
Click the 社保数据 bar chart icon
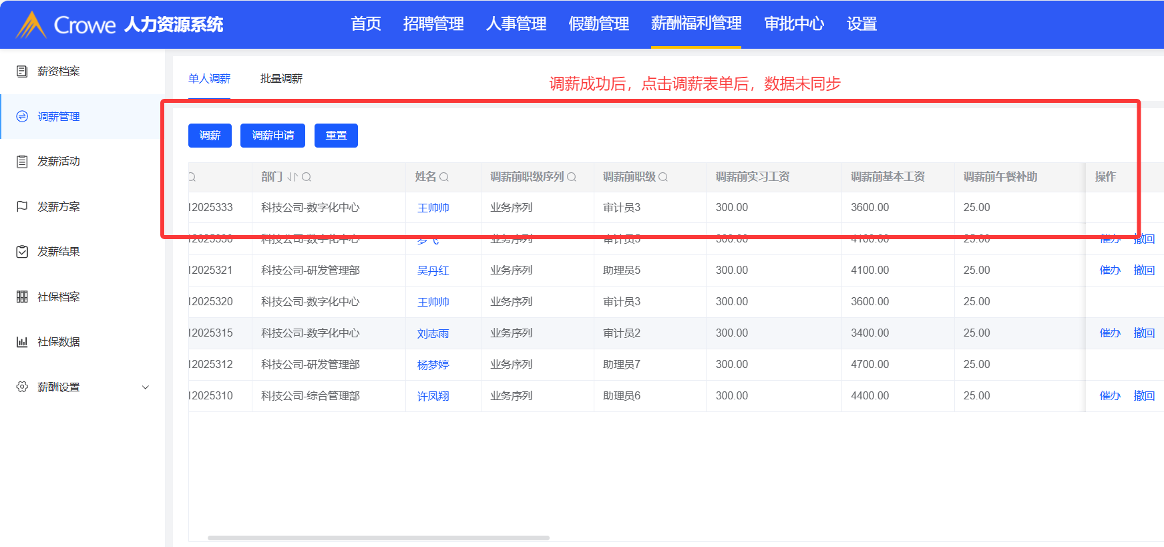tap(22, 342)
